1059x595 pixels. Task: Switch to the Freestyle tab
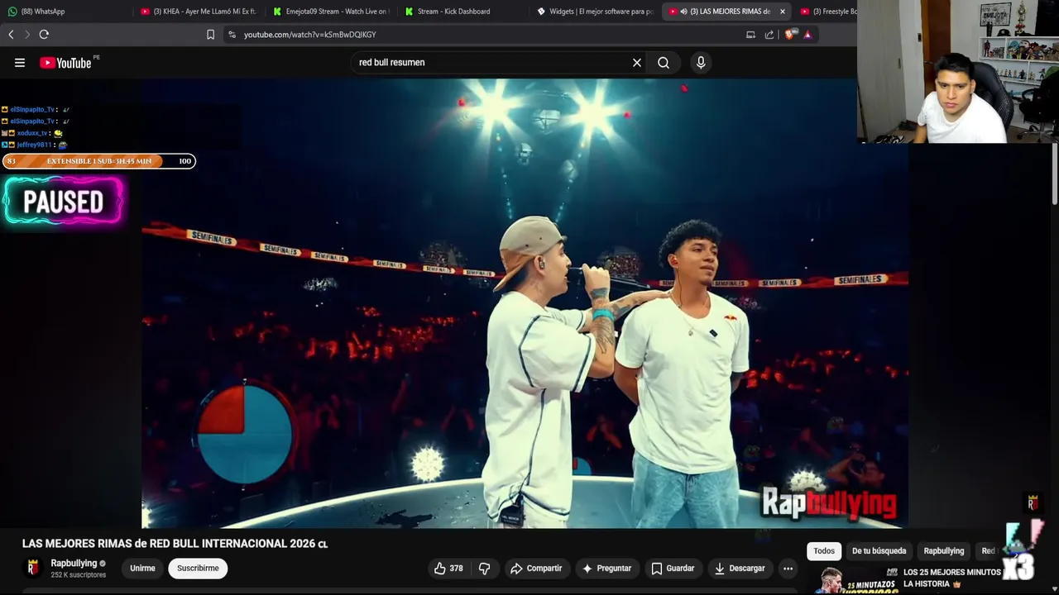click(827, 12)
